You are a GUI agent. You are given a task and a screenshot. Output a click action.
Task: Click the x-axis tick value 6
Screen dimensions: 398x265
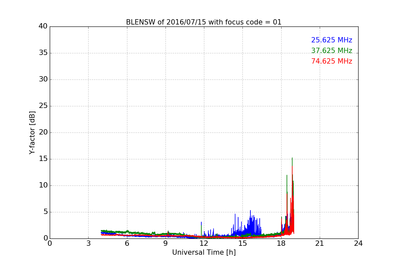click(x=127, y=243)
